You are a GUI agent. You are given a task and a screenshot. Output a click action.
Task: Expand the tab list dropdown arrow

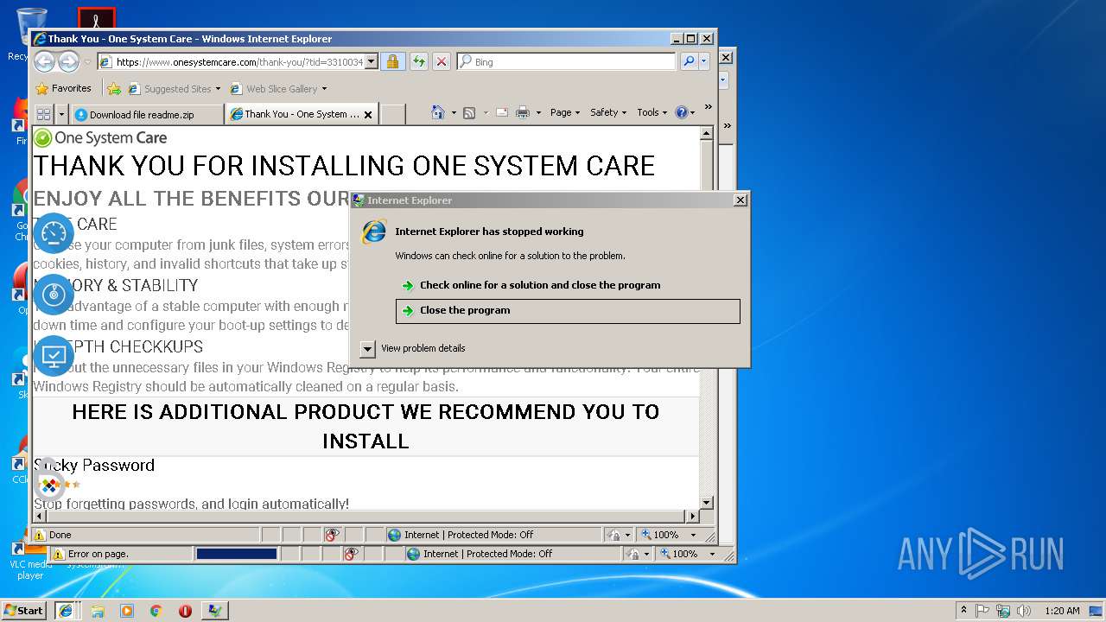click(x=61, y=114)
